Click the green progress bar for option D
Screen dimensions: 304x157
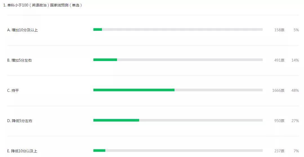point(116,120)
